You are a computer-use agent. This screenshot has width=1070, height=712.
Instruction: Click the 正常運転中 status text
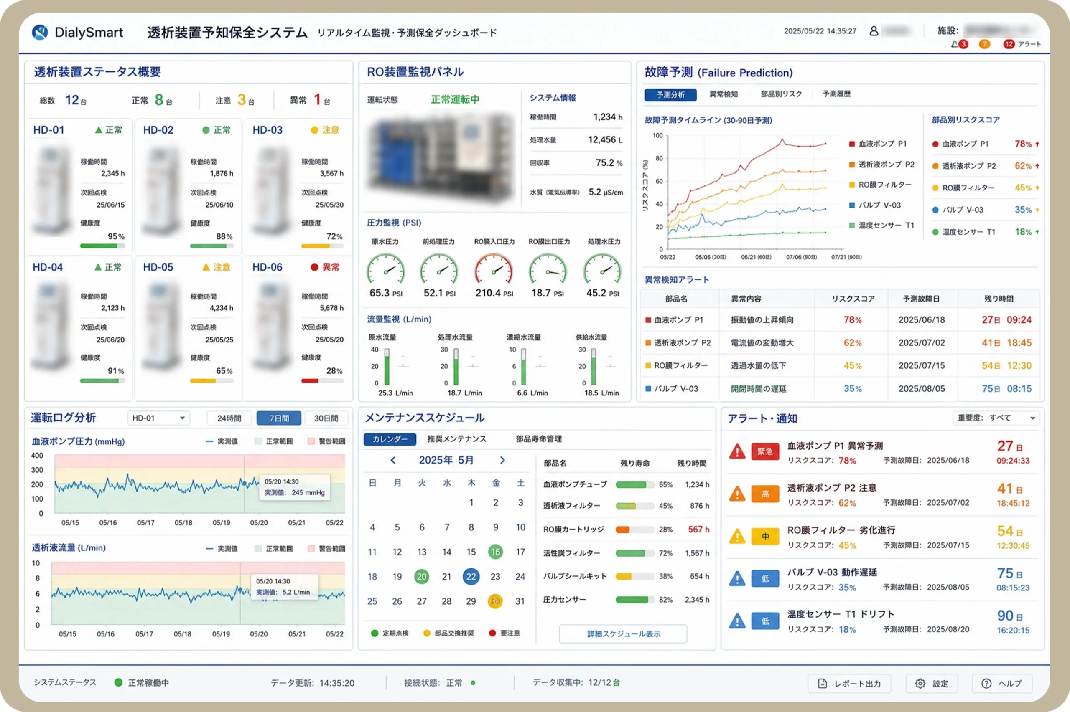(x=455, y=99)
